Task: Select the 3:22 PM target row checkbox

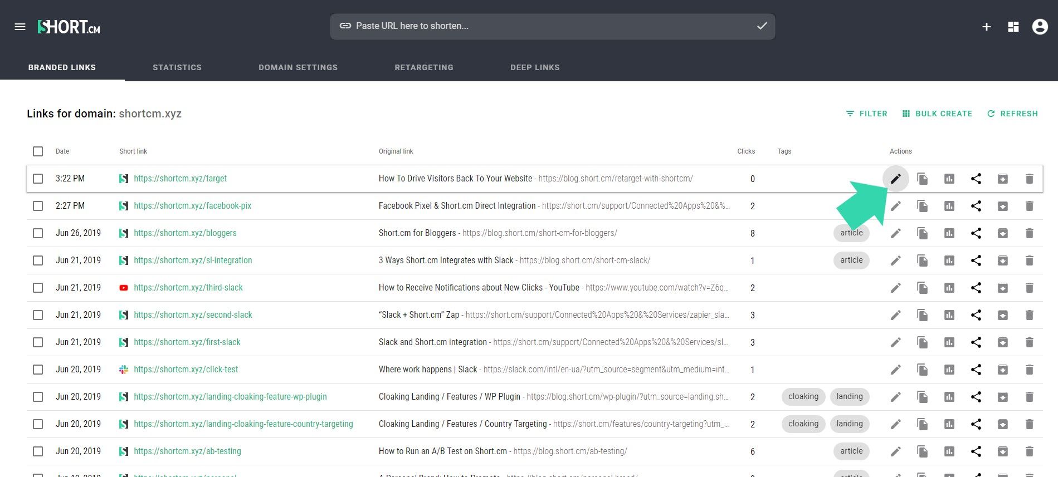Action: click(x=38, y=179)
